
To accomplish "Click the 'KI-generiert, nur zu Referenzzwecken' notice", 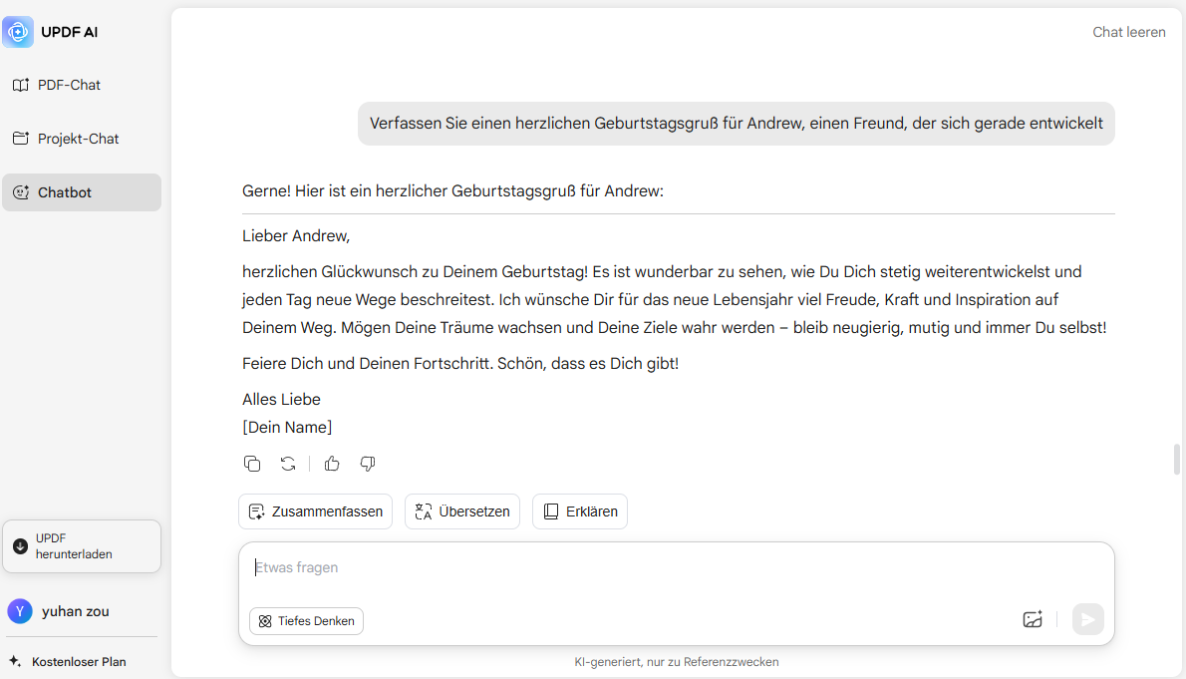I will (x=676, y=662).
